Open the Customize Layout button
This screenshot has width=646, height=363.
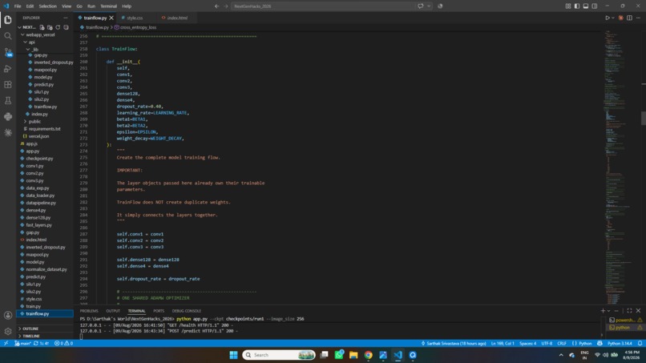coord(568,6)
